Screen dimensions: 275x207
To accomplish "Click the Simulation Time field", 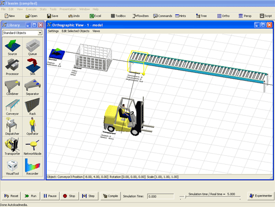I will pyautogui.click(x=161, y=197).
